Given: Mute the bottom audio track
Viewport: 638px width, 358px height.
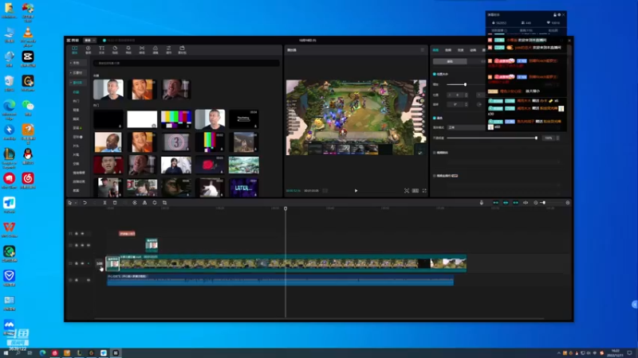Looking at the screenshot, I should point(89,280).
